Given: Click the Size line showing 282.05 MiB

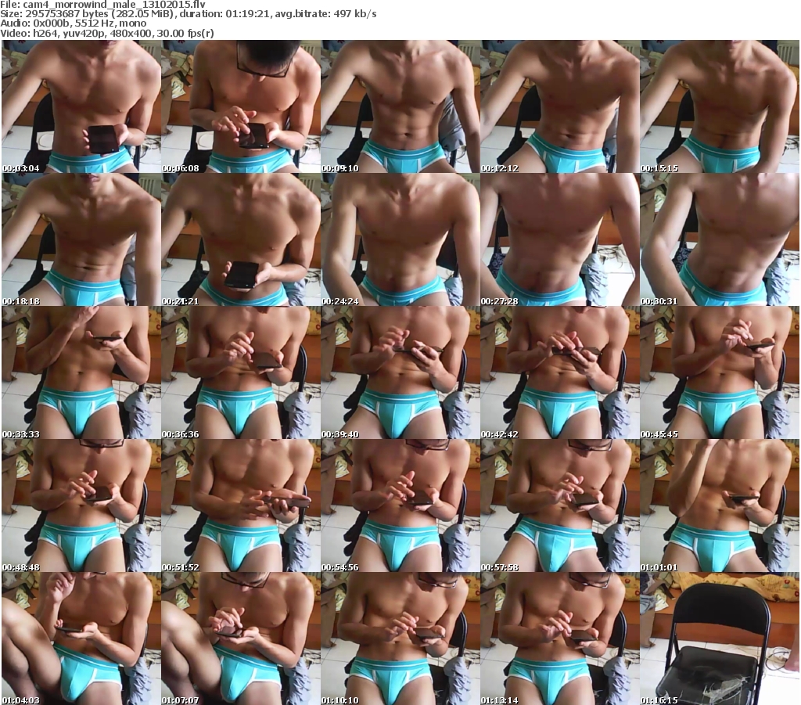Looking at the screenshot, I should 189,14.
